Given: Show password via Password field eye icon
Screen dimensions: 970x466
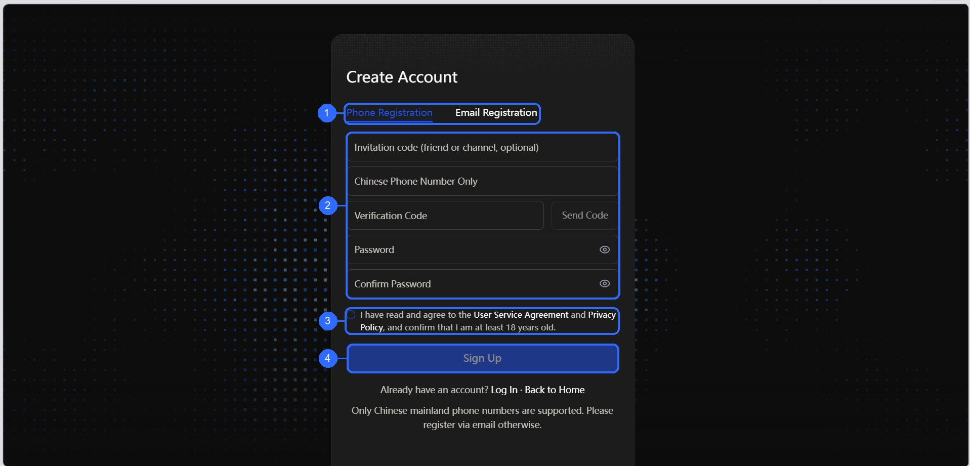Looking at the screenshot, I should coord(605,249).
